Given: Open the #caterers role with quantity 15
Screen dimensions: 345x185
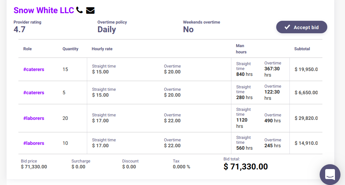Looking at the screenshot, I should click(x=34, y=69).
